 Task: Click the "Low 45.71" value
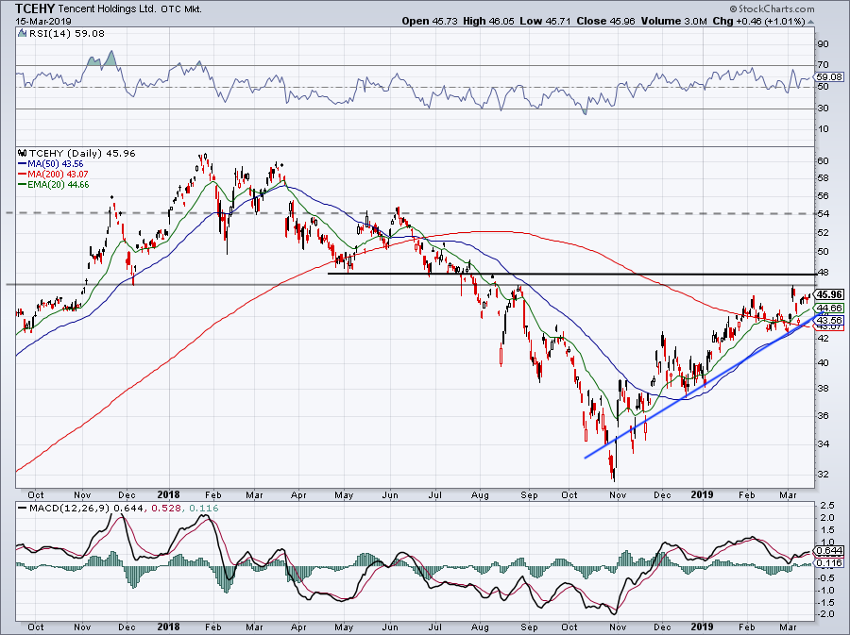click(543, 21)
